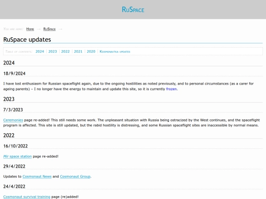Select the 2022 section heading
The width and height of the screenshot is (266, 199).
[9, 136]
